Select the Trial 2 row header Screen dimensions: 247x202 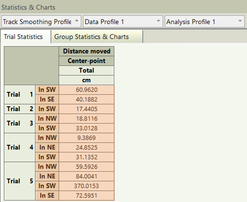click(20, 109)
